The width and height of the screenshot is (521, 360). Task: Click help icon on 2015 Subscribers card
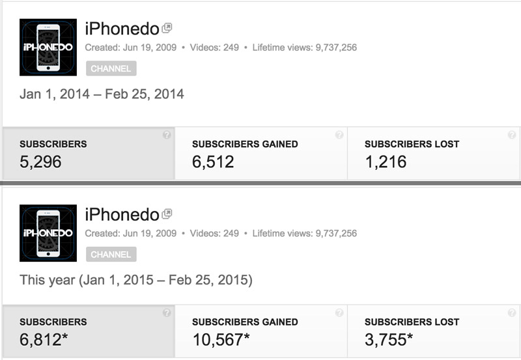point(167,313)
